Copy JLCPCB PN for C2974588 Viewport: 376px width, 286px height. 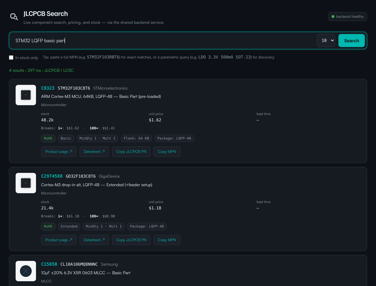pyautogui.click(x=131, y=240)
